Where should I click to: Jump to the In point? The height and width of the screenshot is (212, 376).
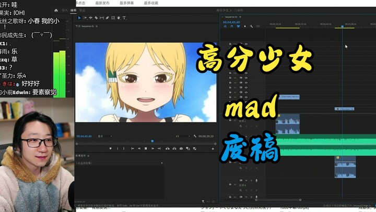point(132,149)
